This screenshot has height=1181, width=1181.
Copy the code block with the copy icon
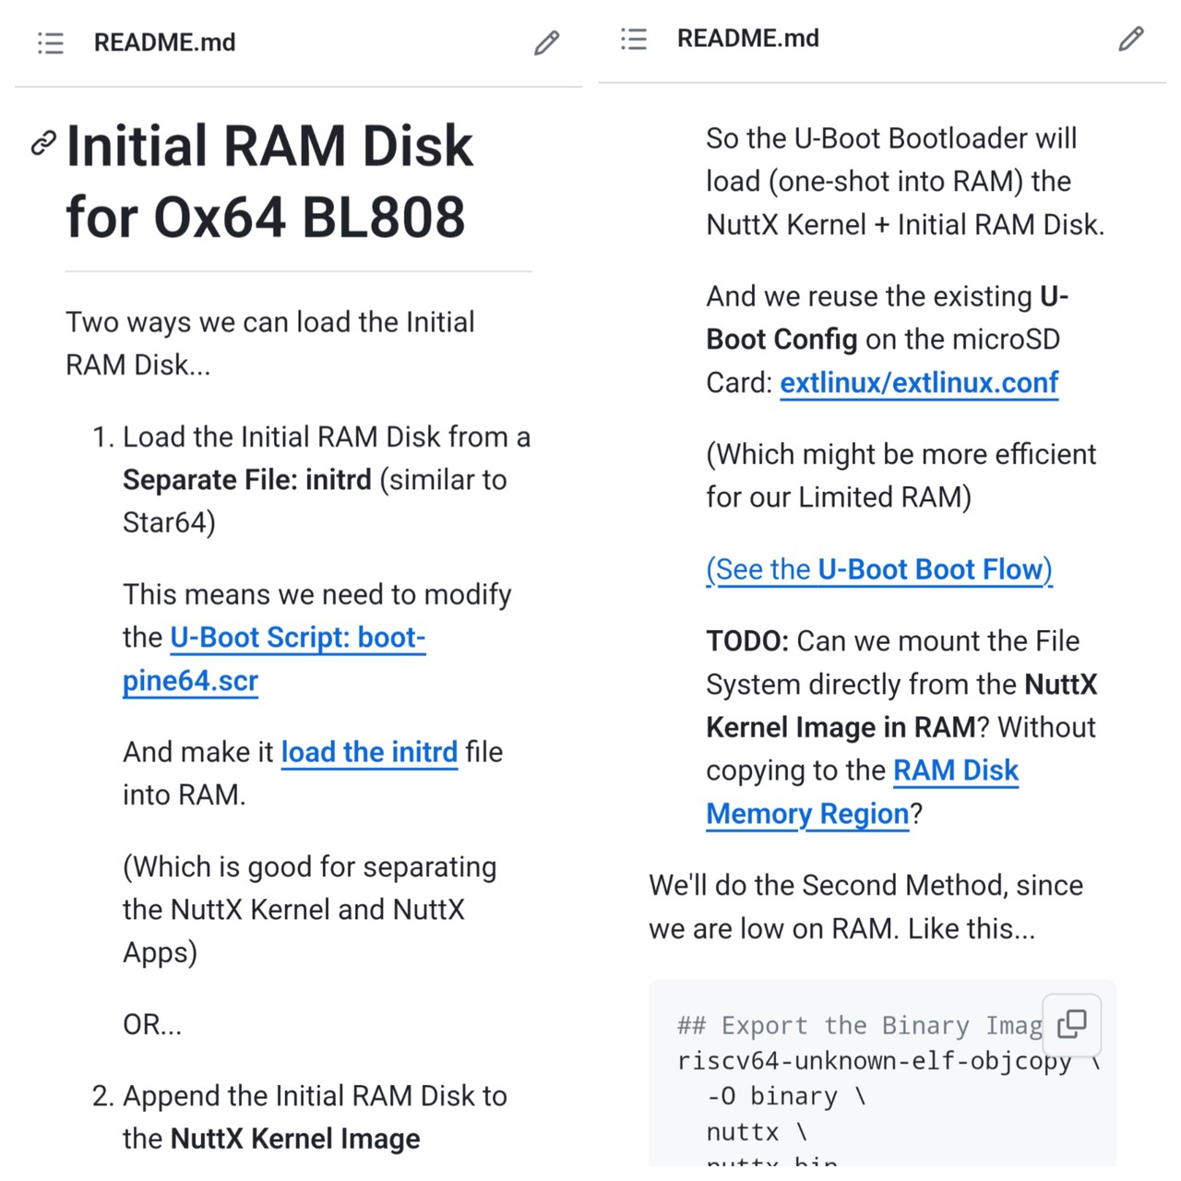pyautogui.click(x=1071, y=1024)
